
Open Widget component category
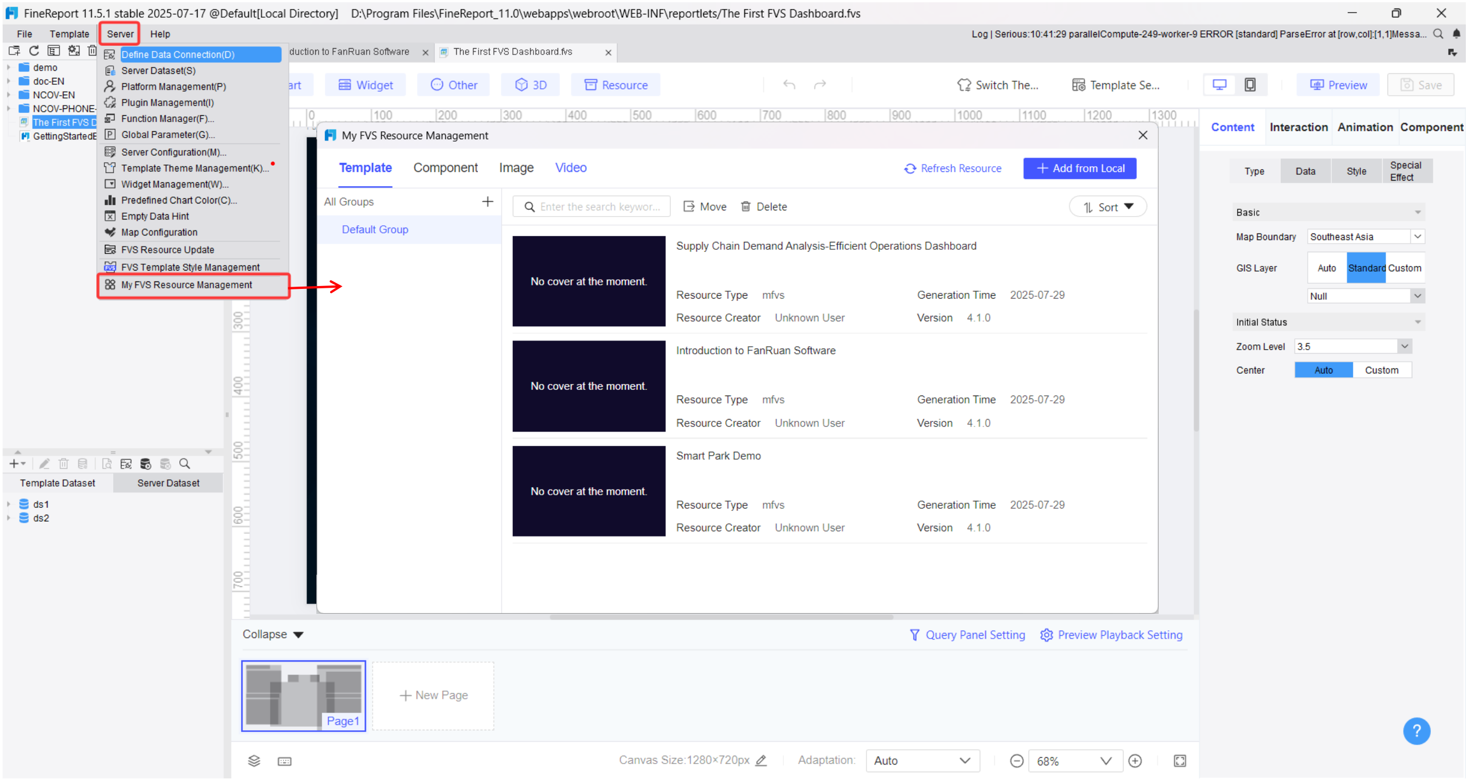[x=366, y=85]
